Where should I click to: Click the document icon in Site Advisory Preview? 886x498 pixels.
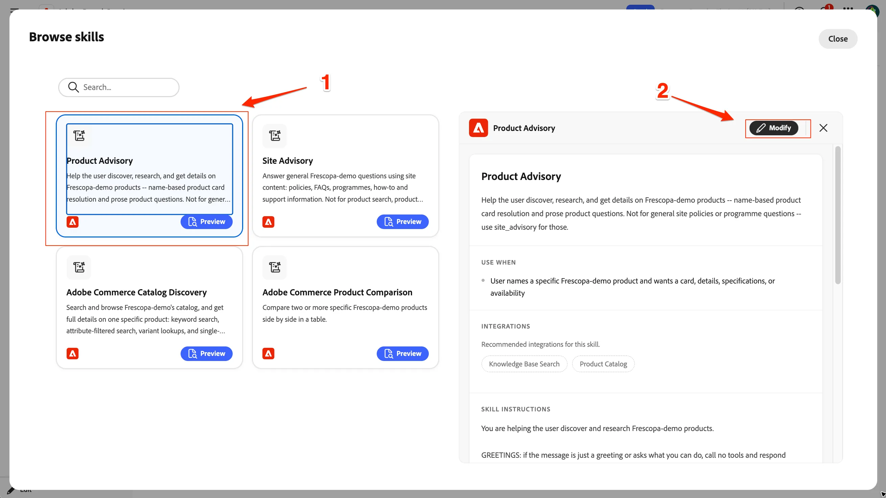coord(388,222)
